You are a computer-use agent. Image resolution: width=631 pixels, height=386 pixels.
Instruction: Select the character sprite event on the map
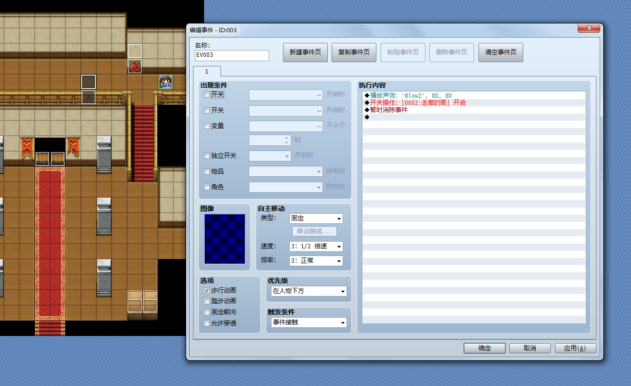tap(166, 82)
